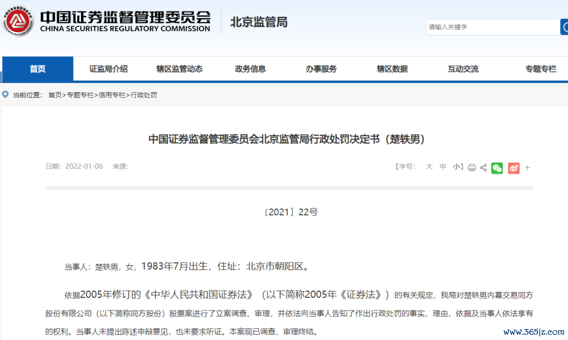
Task: Open the 专题专栏 menu item
Action: 541,69
